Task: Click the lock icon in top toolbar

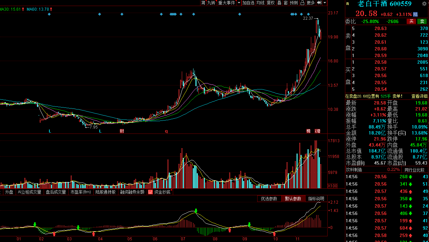Action: (x=302, y=3)
